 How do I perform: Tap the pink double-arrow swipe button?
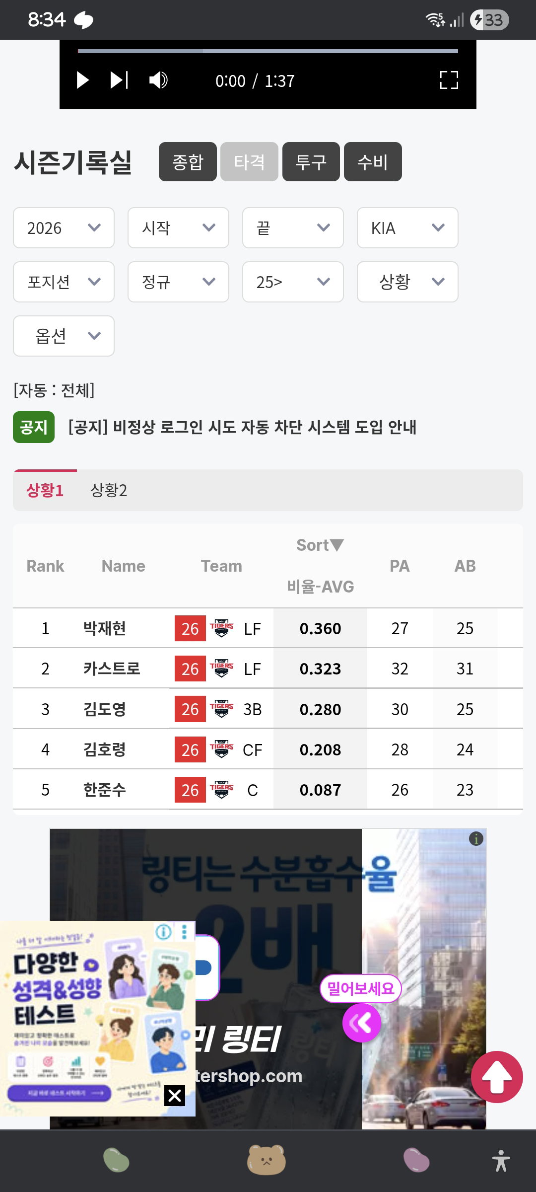(x=361, y=1023)
